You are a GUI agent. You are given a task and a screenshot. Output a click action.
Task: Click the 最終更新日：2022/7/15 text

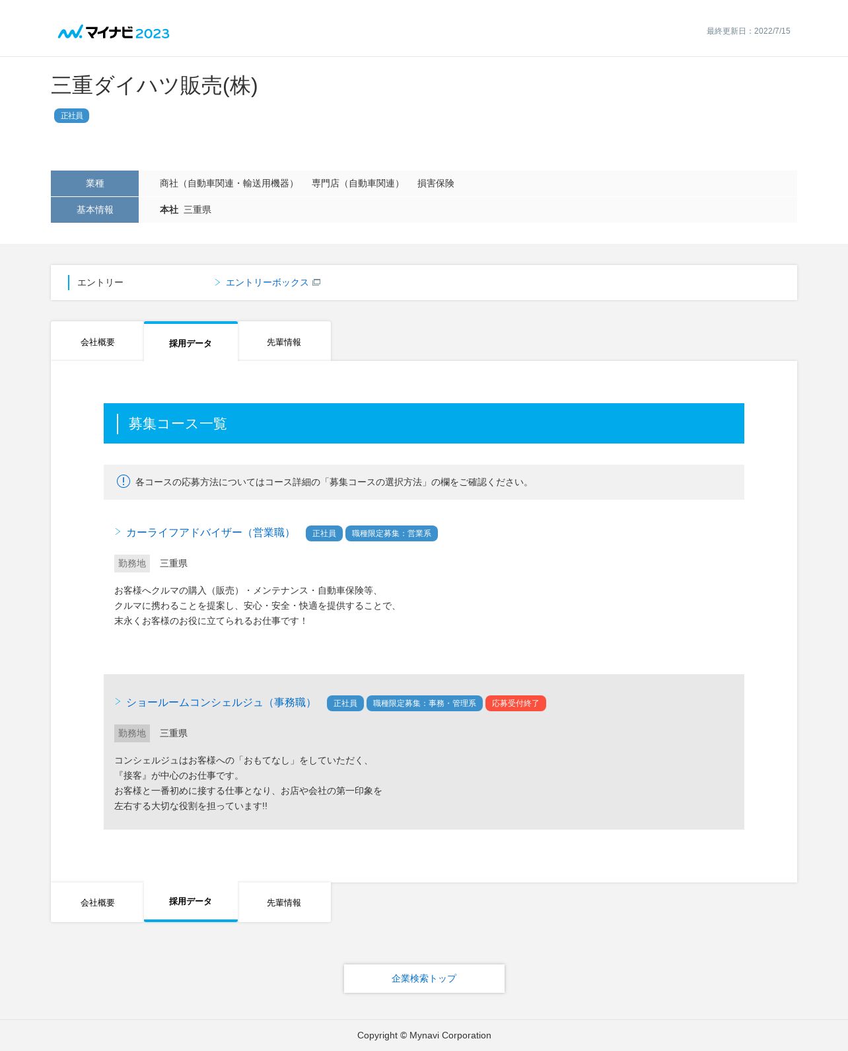pyautogui.click(x=748, y=31)
